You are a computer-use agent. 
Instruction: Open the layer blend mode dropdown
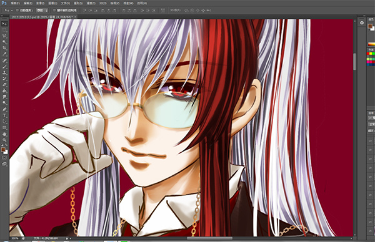pyautogui.click(x=371, y=124)
